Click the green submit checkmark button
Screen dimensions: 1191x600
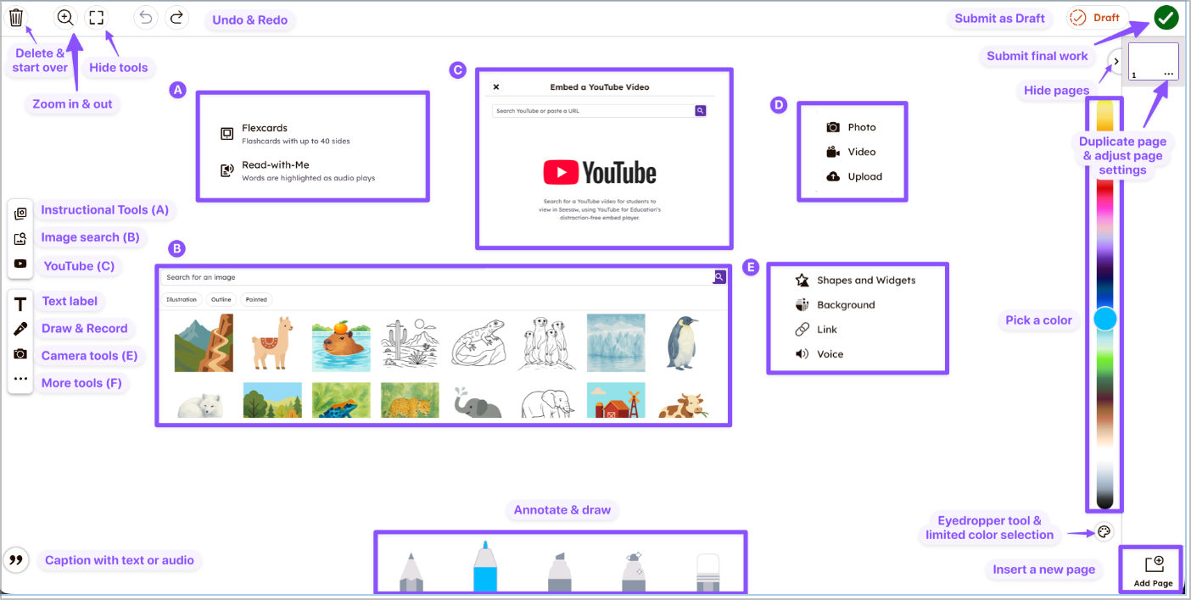tap(1166, 18)
